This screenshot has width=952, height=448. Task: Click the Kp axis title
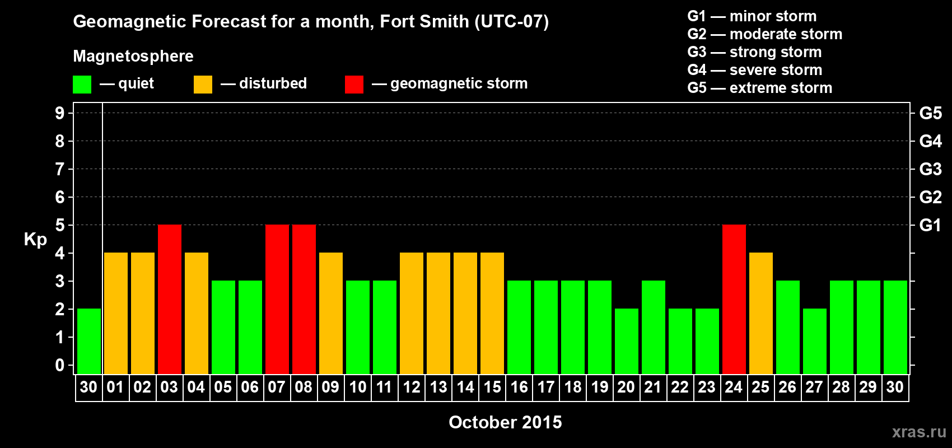coord(35,240)
